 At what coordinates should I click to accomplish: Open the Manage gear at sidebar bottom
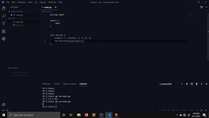[x=4, y=105]
